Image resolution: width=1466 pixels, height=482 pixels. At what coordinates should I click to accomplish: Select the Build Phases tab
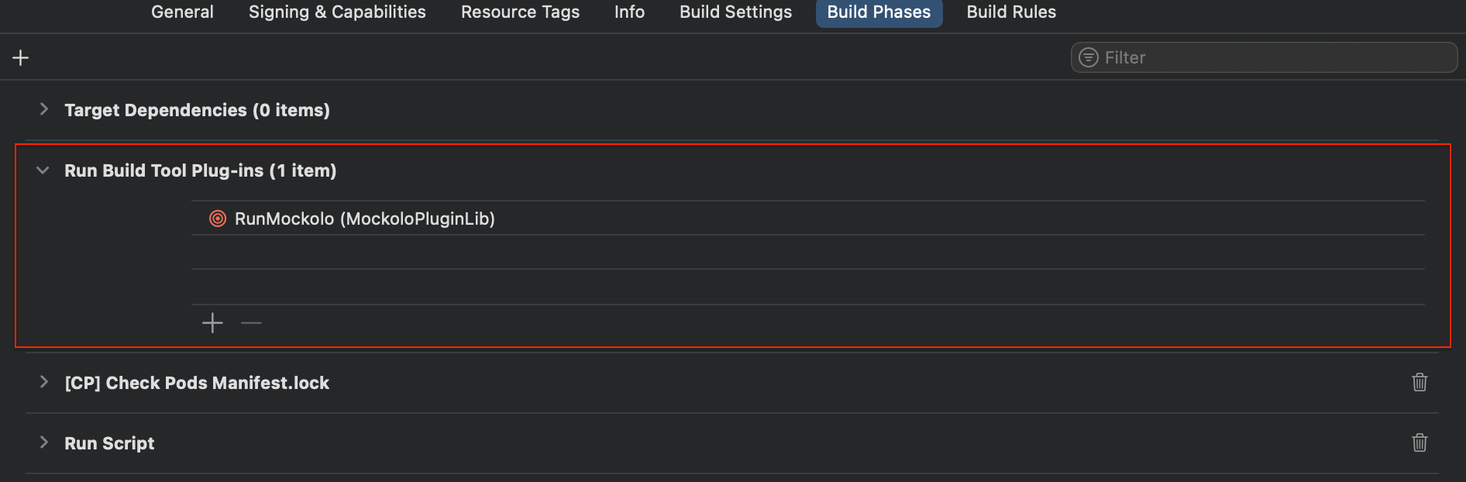point(879,12)
